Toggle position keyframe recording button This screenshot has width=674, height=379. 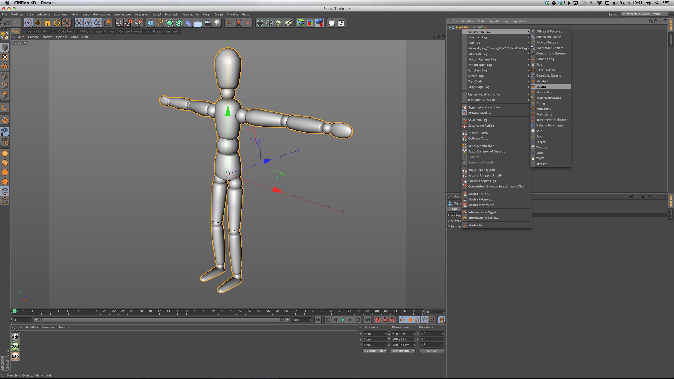coord(402,320)
